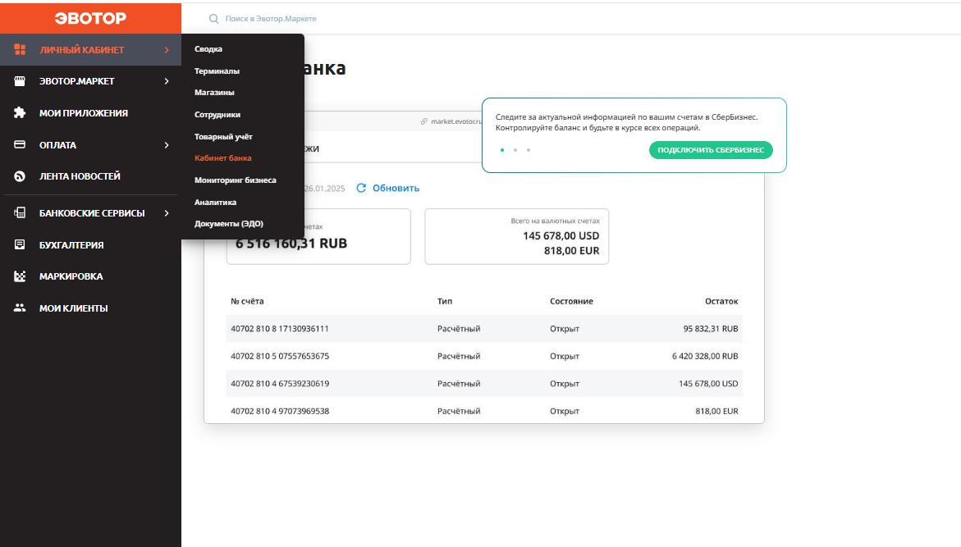Select account 40702 810 8 17130936111
The image size is (961, 547).
coord(280,329)
